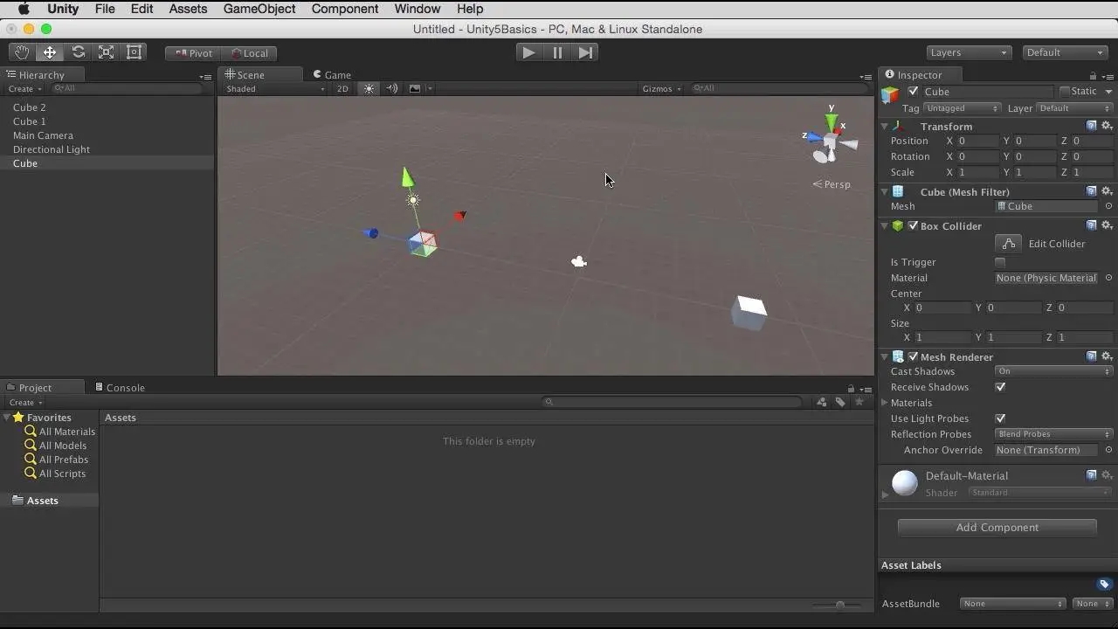Click the Edit Collider icon button
This screenshot has height=629, width=1118.
click(x=1008, y=244)
